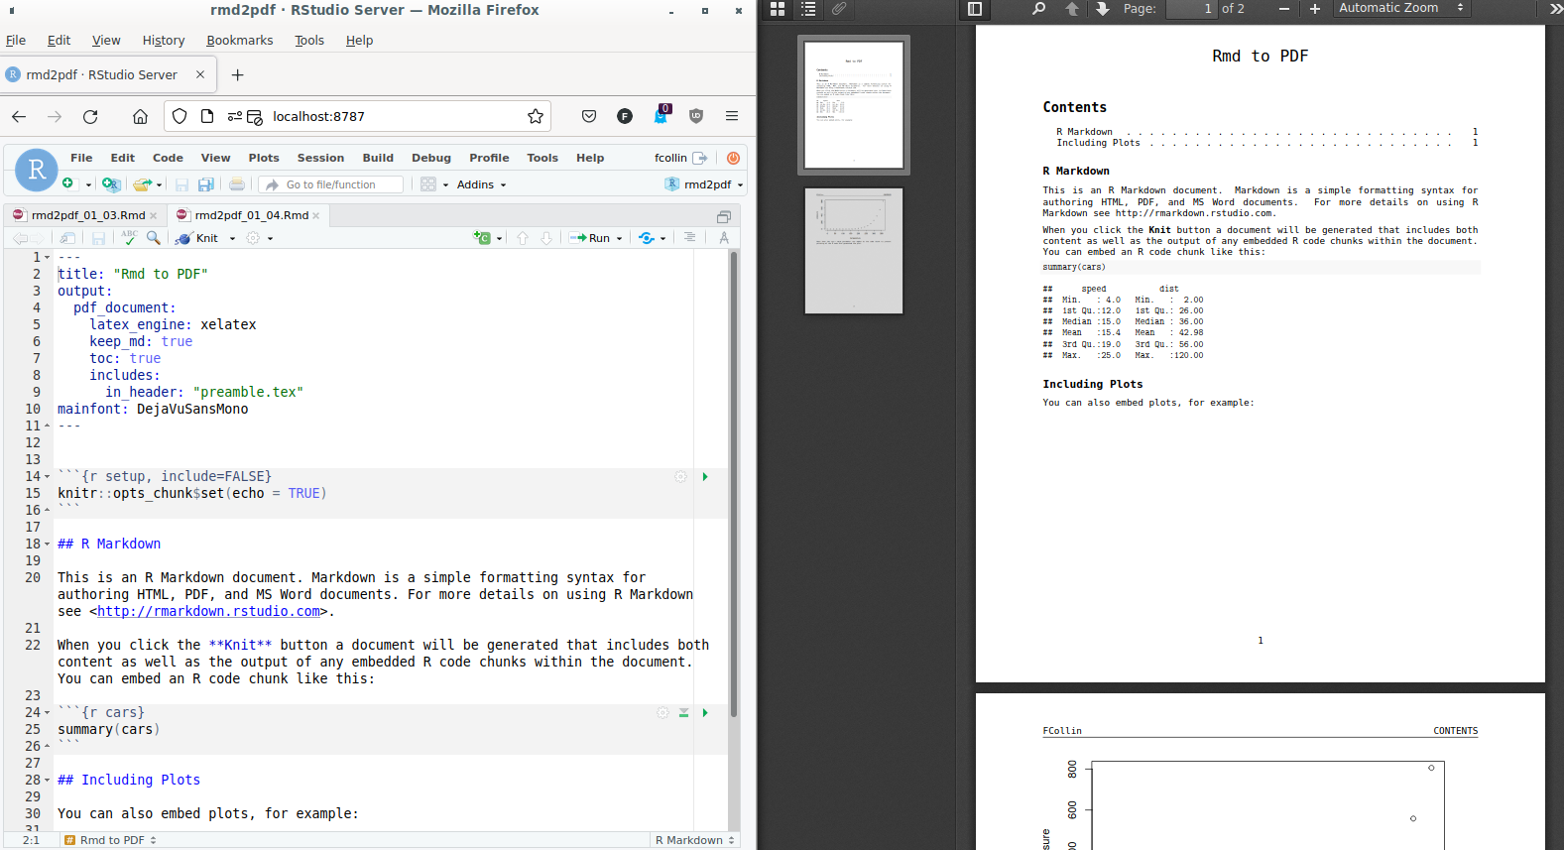
Task: Click the editor vertical scrollbar
Action: (734, 484)
